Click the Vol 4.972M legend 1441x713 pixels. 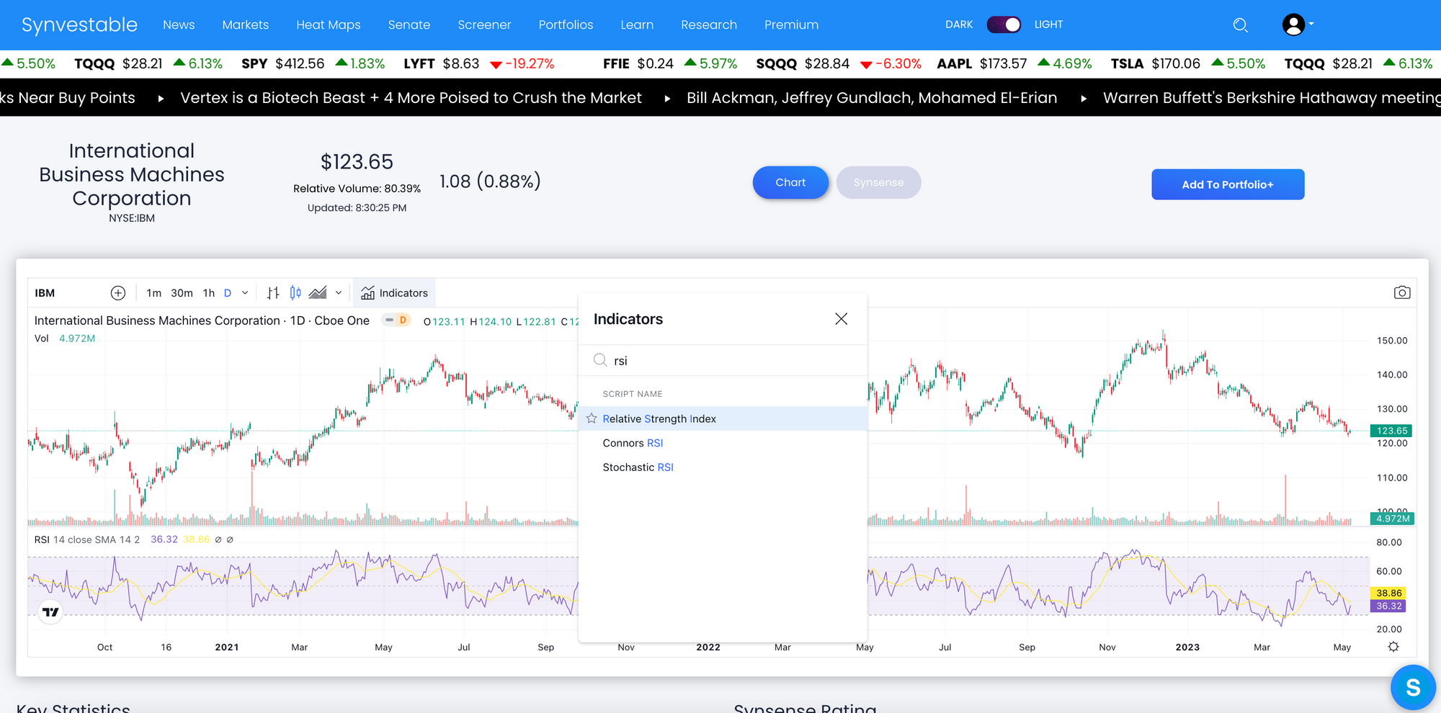tap(65, 338)
